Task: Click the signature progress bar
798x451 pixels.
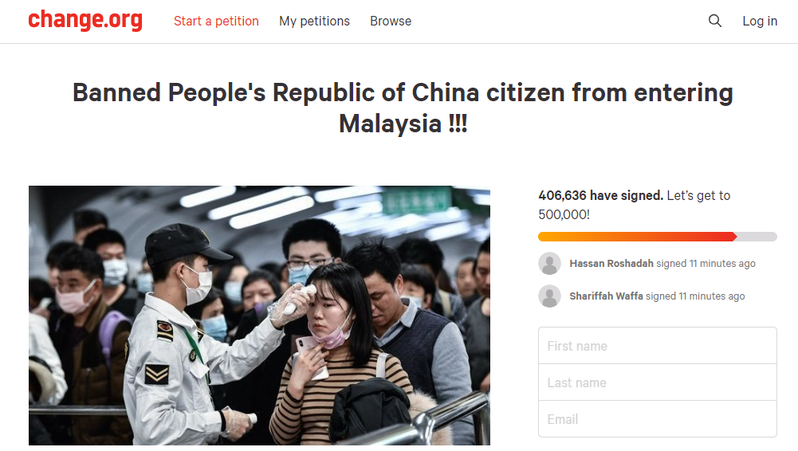Action: (657, 237)
